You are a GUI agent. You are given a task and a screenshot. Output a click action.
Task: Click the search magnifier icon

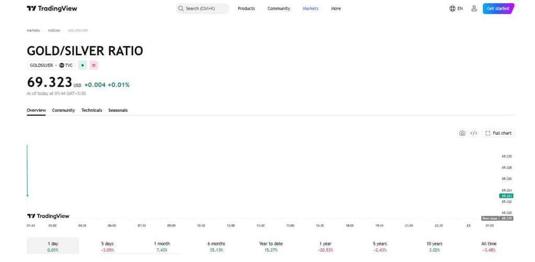[x=181, y=8]
